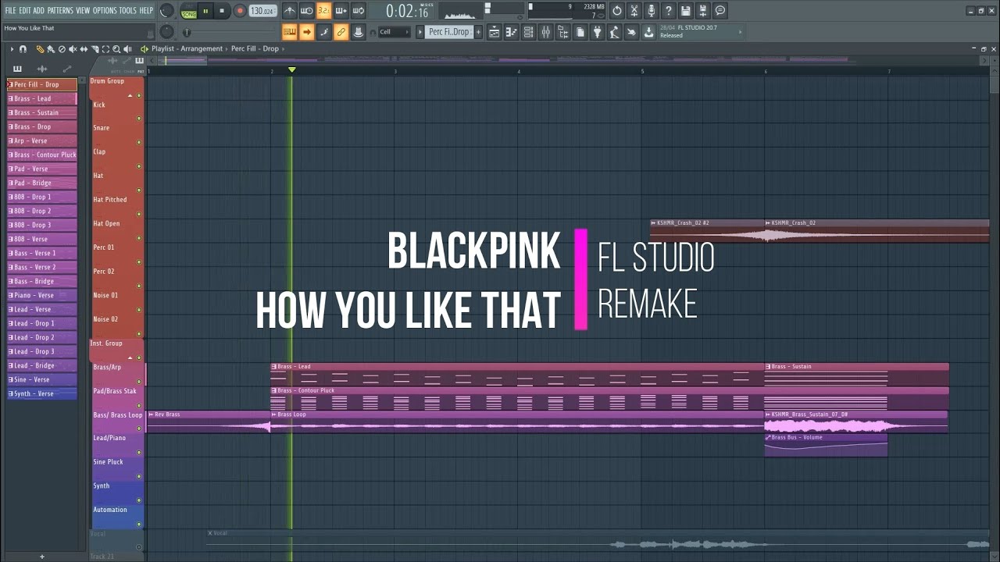Toggle auto-scrolling arrow icon

pyautogui.click(x=307, y=32)
